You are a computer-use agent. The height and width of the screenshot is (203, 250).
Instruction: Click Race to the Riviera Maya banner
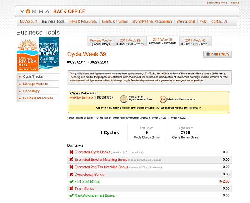coord(28,55)
